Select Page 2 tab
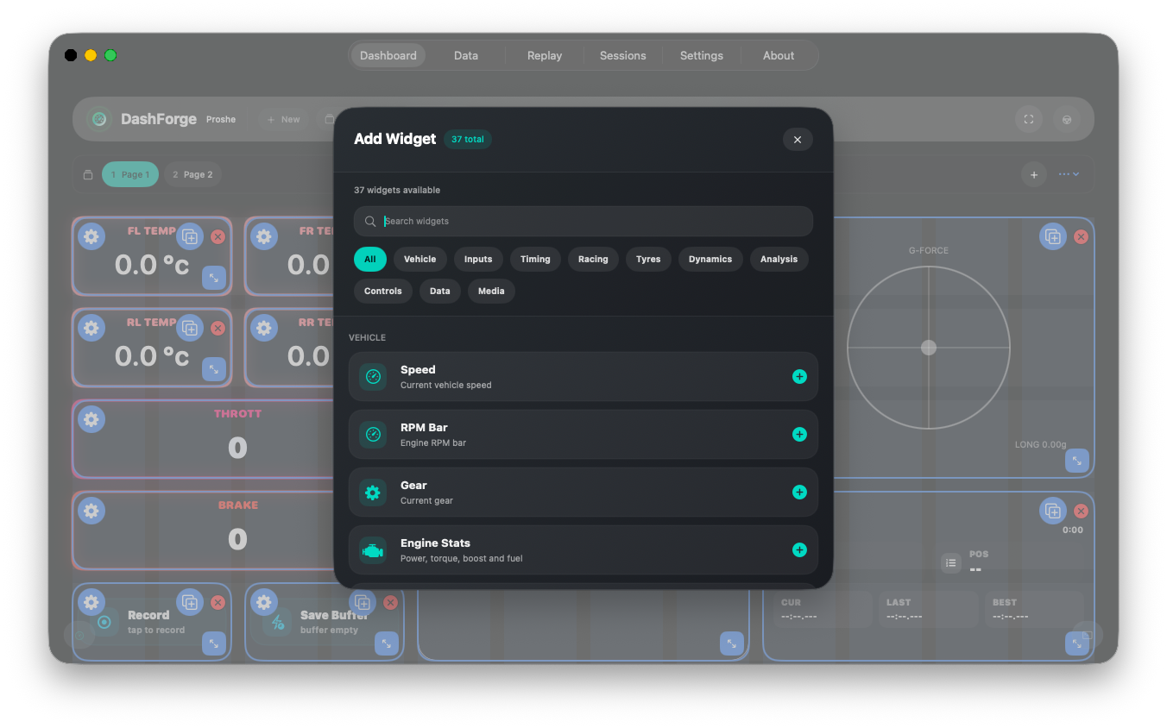Image resolution: width=1167 pixels, height=728 pixels. point(192,174)
